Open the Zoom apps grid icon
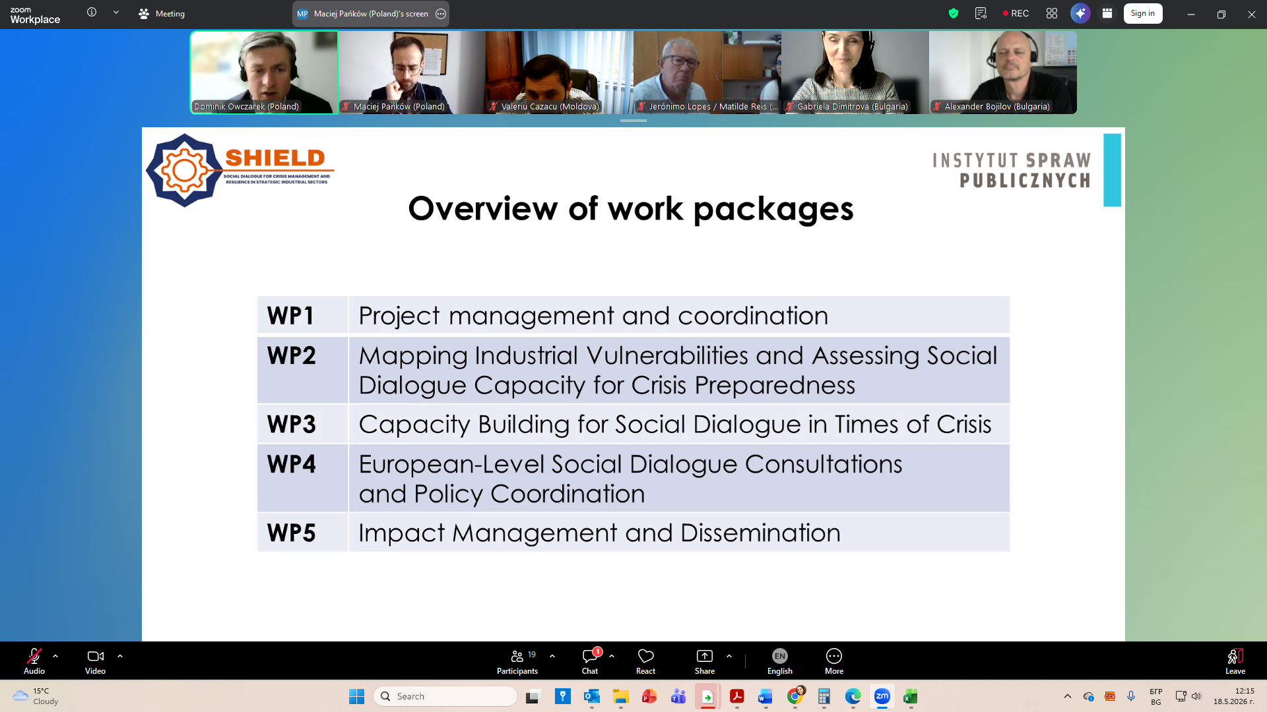The width and height of the screenshot is (1267, 712). pos(1052,13)
